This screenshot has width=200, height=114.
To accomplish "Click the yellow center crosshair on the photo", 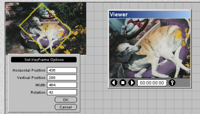I will pos(46,29).
